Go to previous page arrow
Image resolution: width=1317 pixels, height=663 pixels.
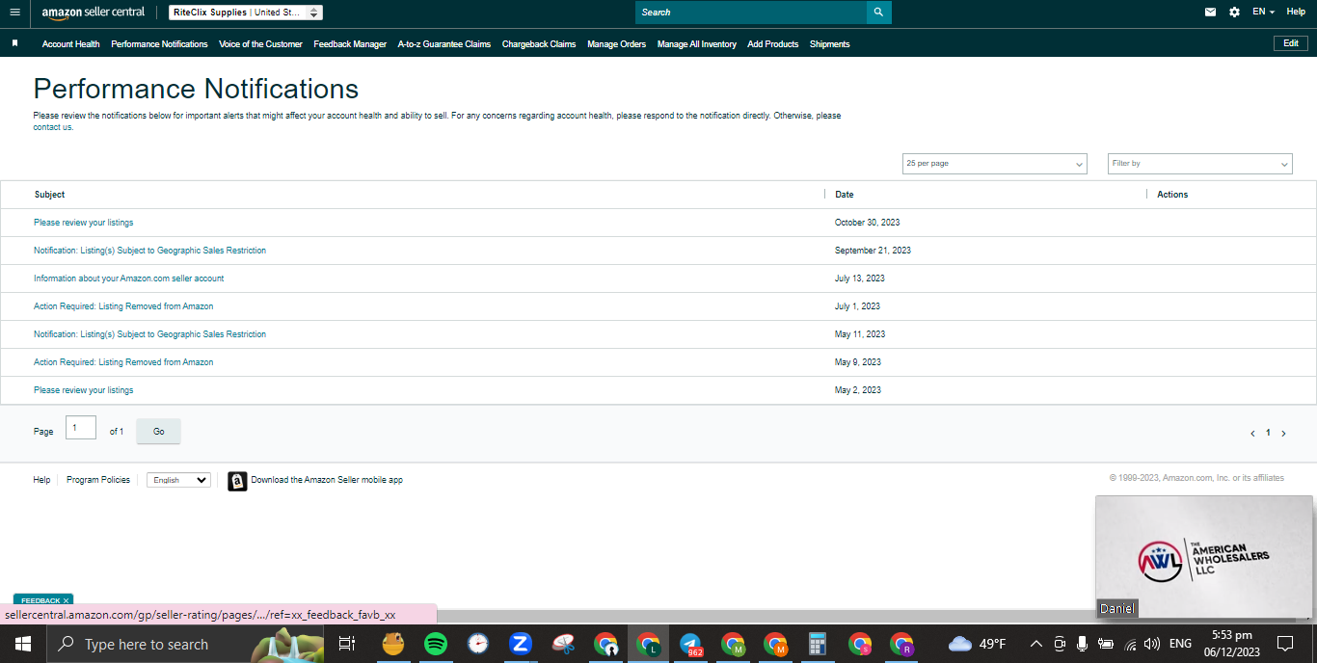click(x=1252, y=434)
